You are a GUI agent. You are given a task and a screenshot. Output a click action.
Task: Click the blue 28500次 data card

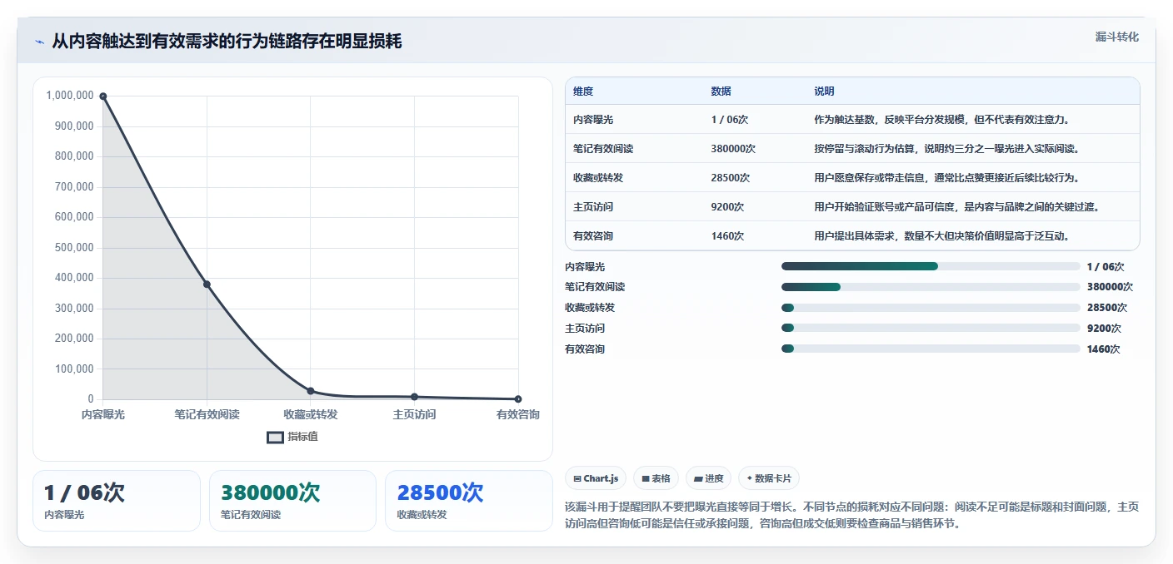point(469,501)
